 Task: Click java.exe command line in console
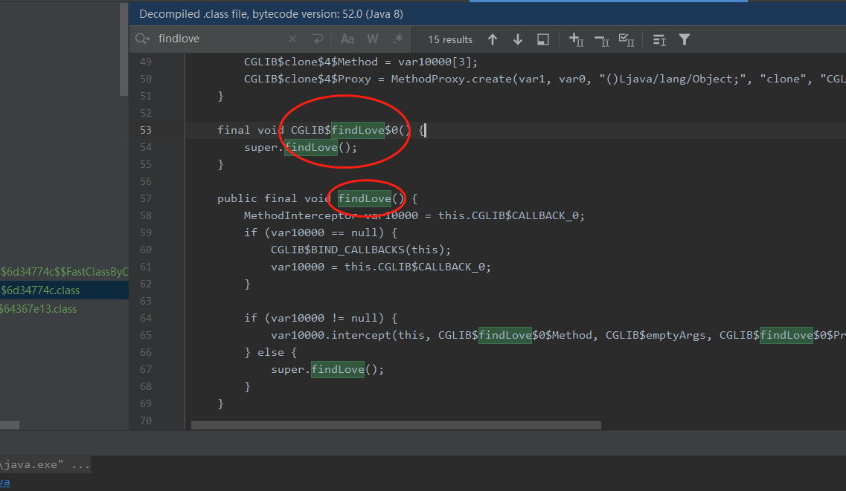click(x=45, y=464)
